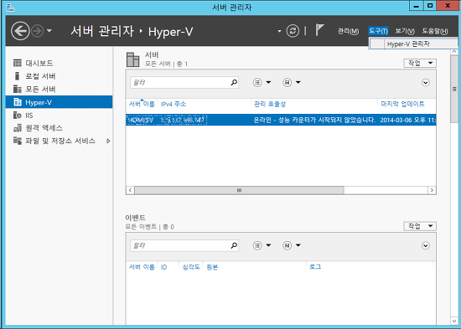Open the 보기(V) menu
Viewport: 461px width, 329px height.
(405, 31)
